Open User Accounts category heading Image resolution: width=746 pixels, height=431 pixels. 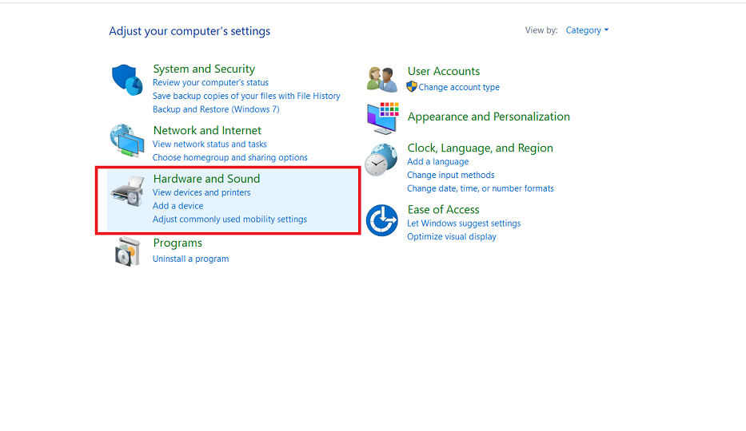(444, 71)
